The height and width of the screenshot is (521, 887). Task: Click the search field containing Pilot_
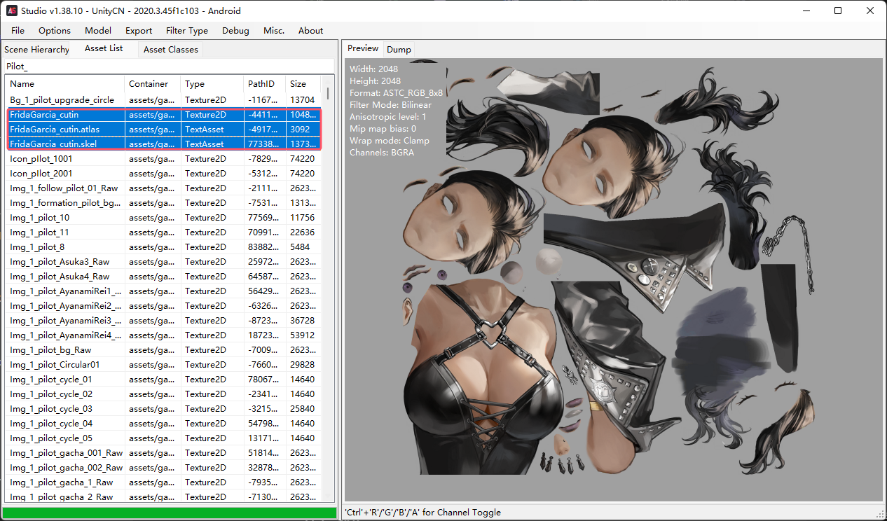pos(168,67)
